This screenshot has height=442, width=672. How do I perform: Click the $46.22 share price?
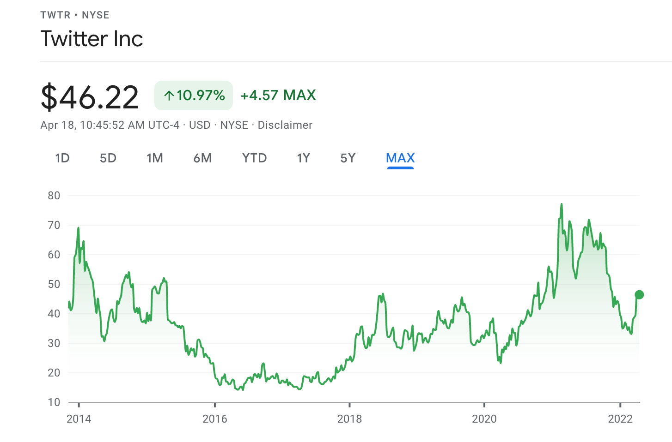pyautogui.click(x=90, y=97)
